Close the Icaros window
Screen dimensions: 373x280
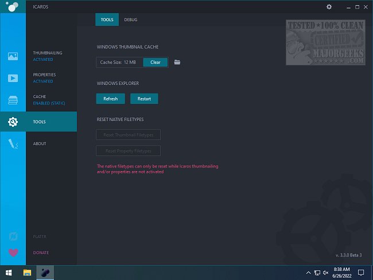point(366,7)
